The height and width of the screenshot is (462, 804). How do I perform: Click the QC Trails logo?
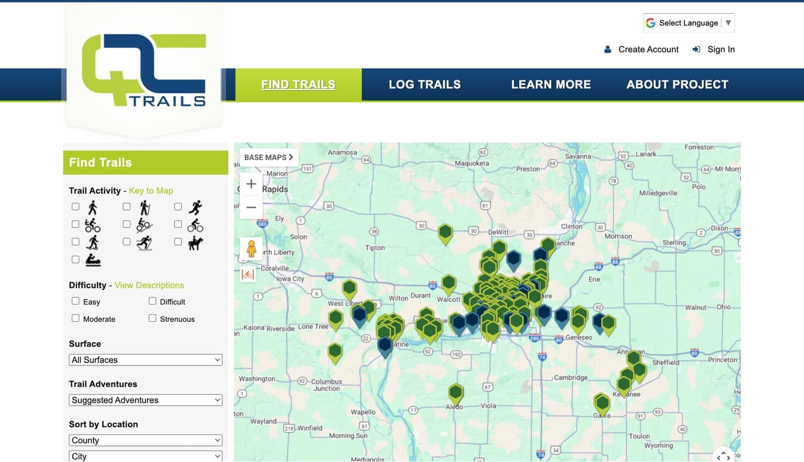pyautogui.click(x=144, y=70)
